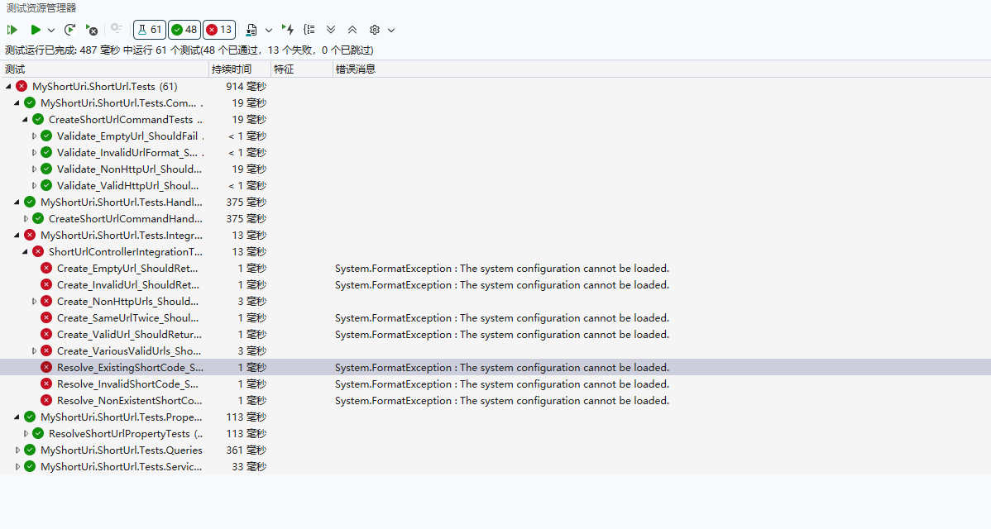This screenshot has width=991, height=529.
Task: Select the Resolve_InvalidShortCode failed test
Action: coord(127,384)
